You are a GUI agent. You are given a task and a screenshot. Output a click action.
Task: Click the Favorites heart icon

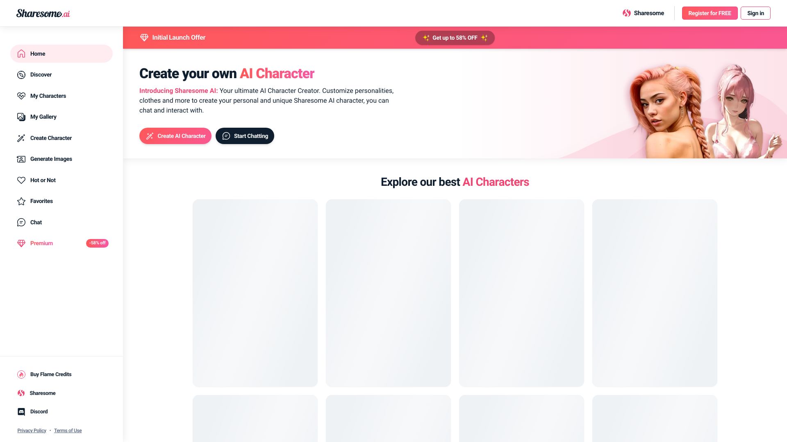(x=20, y=201)
